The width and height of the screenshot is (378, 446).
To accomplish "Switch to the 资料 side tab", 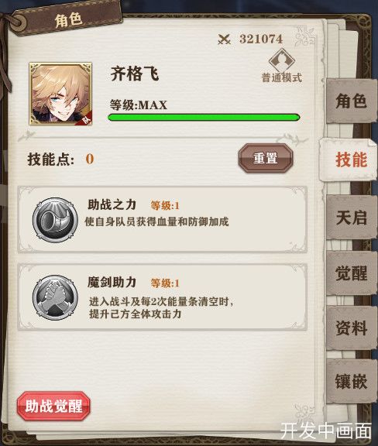I will pos(351,328).
